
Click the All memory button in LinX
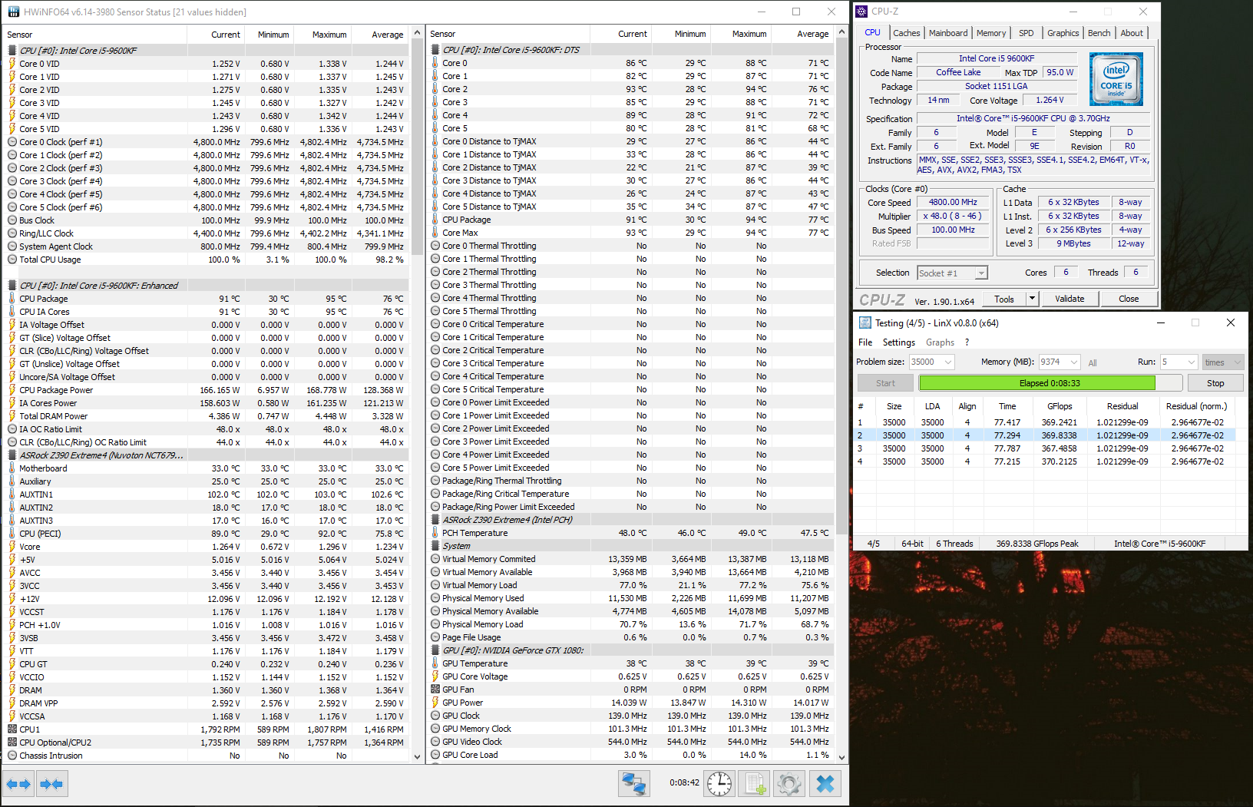1093,363
